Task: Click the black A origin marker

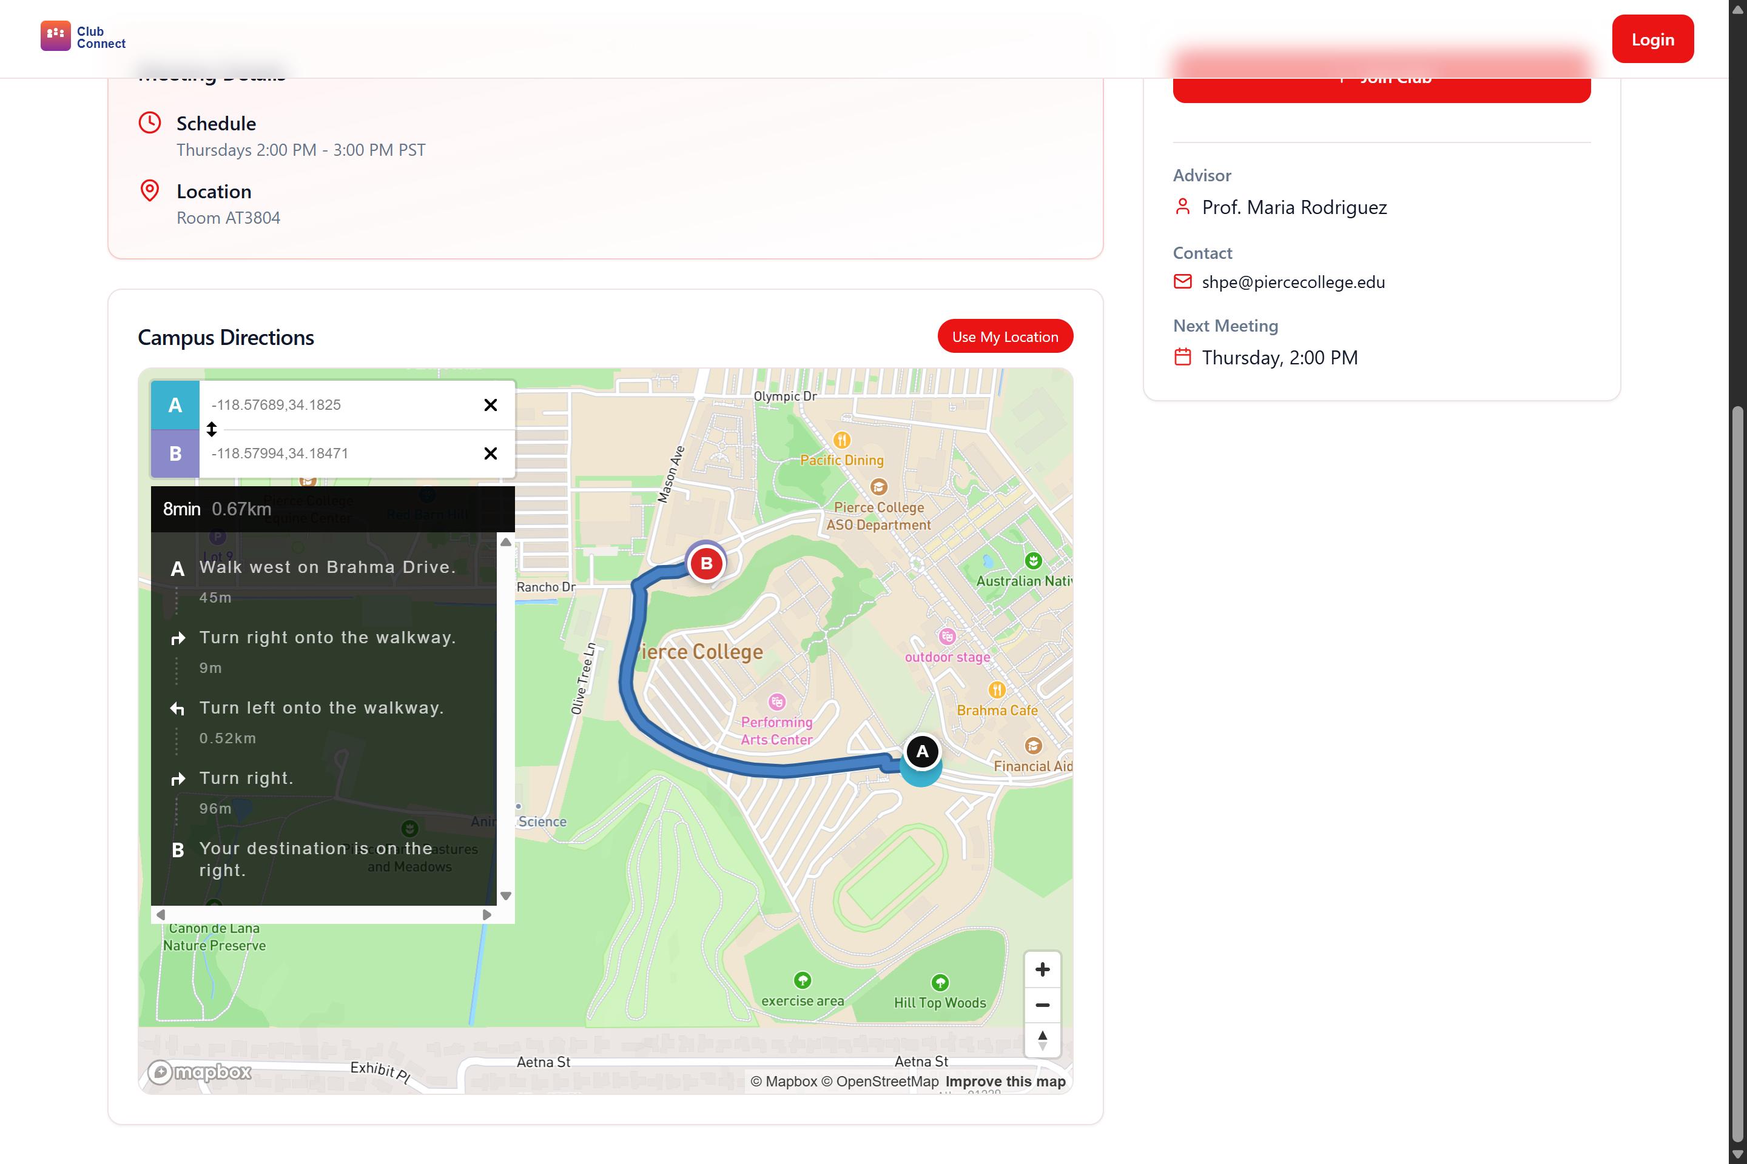Action: click(x=922, y=751)
